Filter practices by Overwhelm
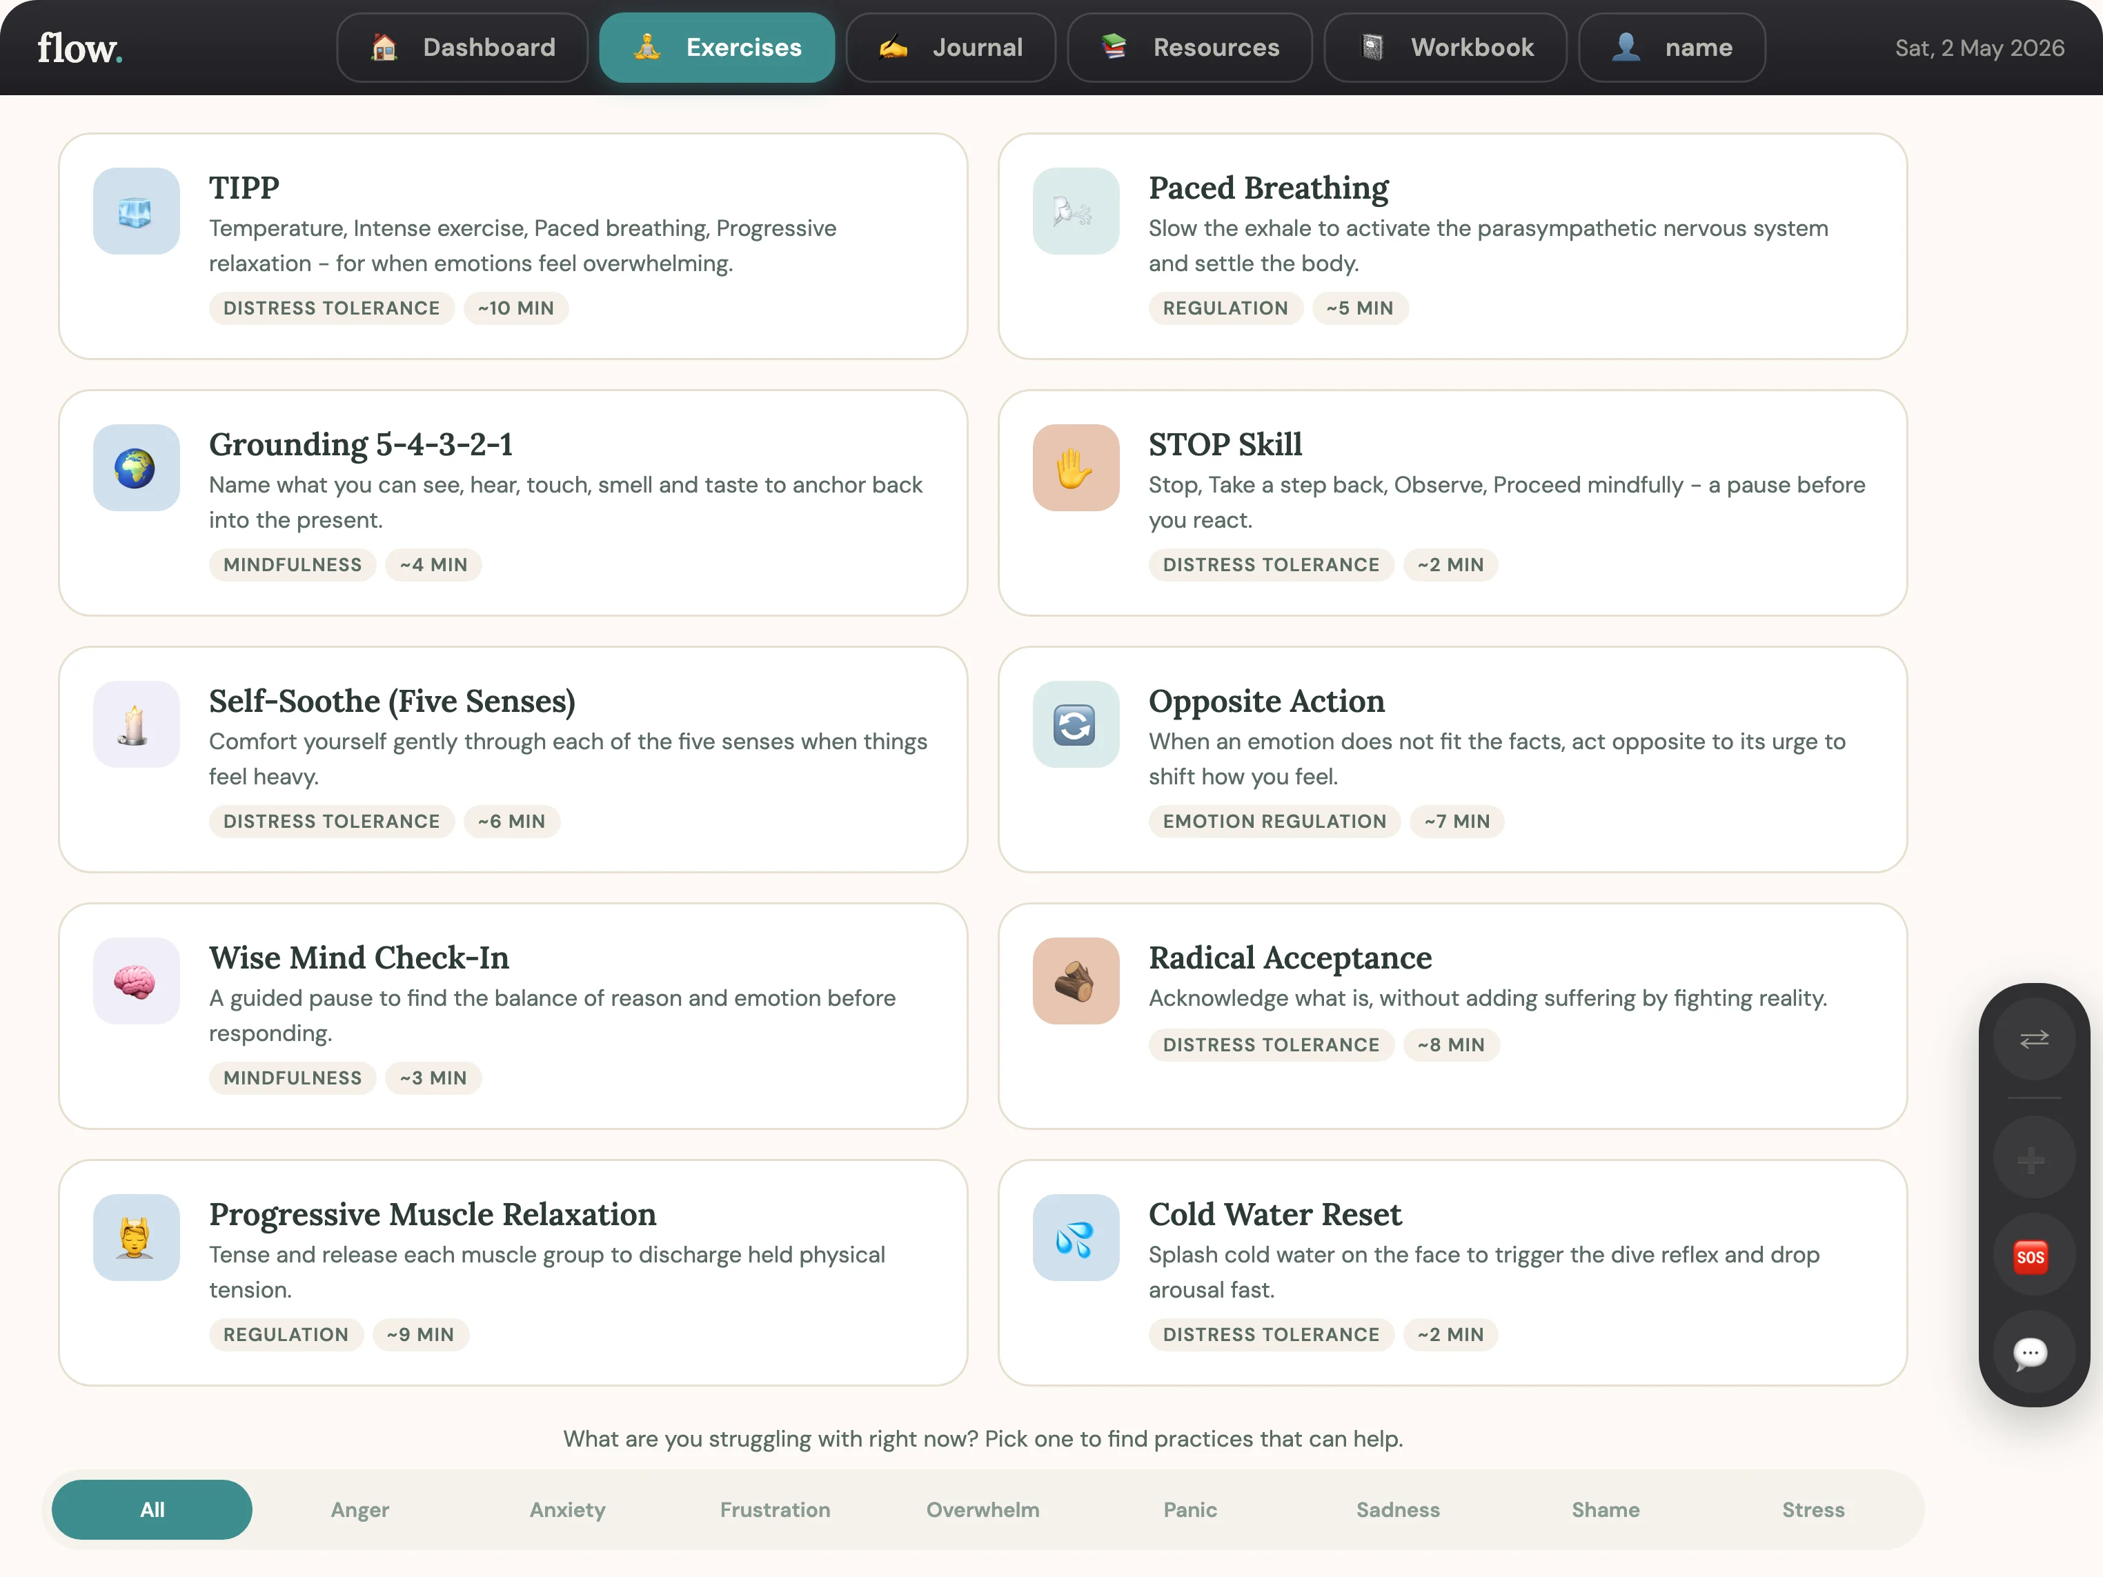Screen dimensions: 2103x1577 [983, 1509]
